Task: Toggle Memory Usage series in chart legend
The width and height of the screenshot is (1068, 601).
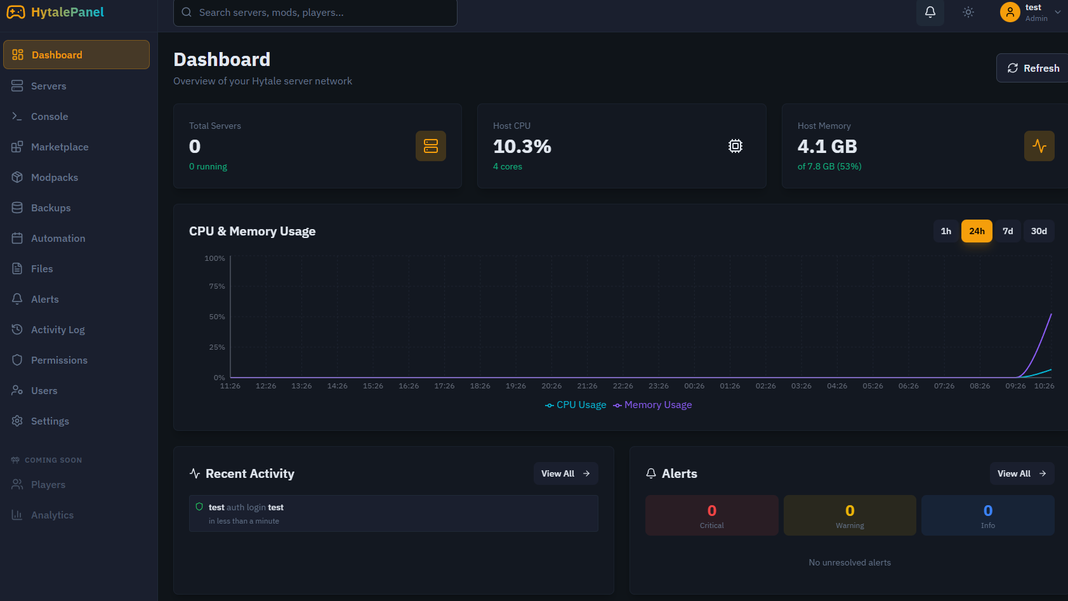Action: pos(652,405)
